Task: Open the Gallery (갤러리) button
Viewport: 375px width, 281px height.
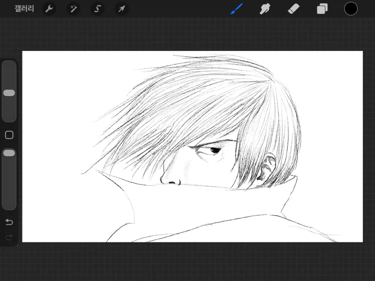Action: (x=24, y=9)
